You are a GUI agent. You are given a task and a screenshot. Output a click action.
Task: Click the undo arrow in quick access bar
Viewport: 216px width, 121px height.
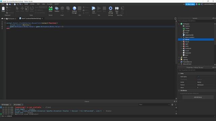point(20,4)
